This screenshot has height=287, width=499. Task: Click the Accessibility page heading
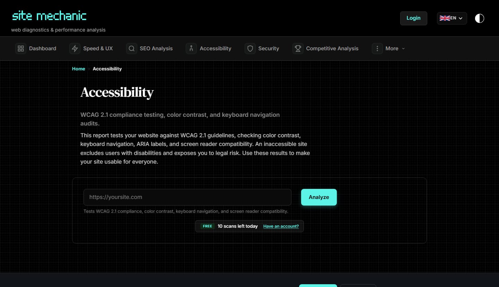point(117,93)
